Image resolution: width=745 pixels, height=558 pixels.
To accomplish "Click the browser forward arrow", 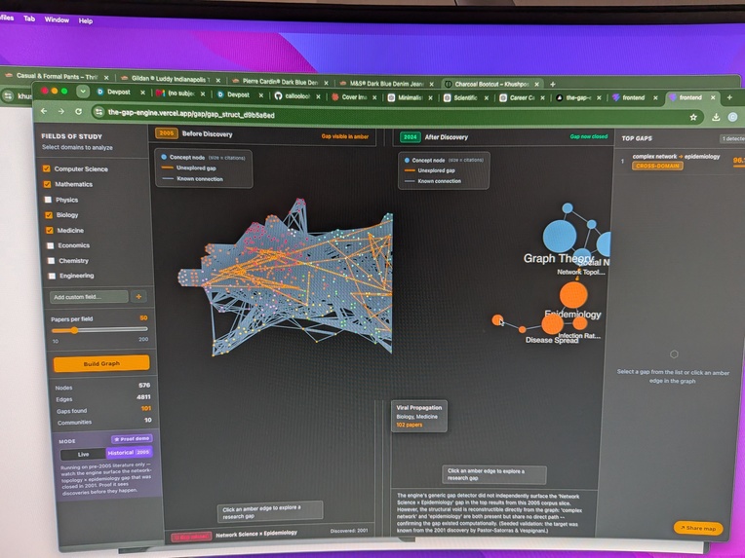I will (60, 111).
